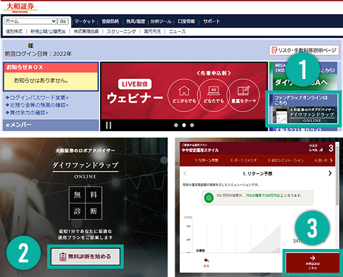This screenshot has width=343, height=277.
Task: Click the お申込みはこちら button
Action: (312, 262)
